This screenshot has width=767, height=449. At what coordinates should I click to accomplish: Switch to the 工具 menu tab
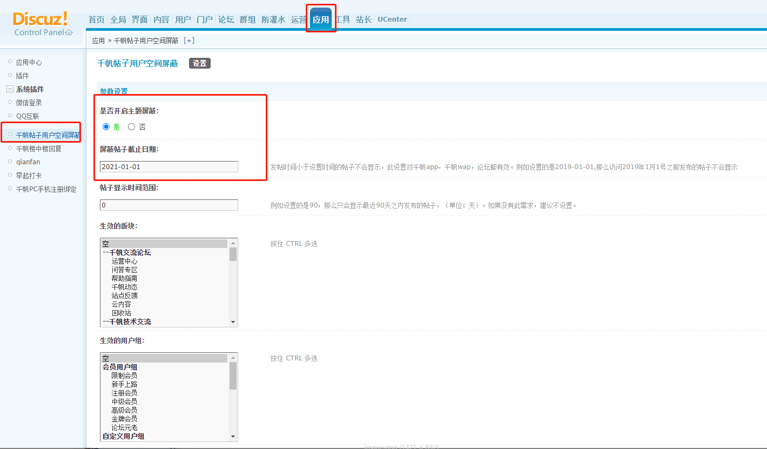[x=342, y=19]
